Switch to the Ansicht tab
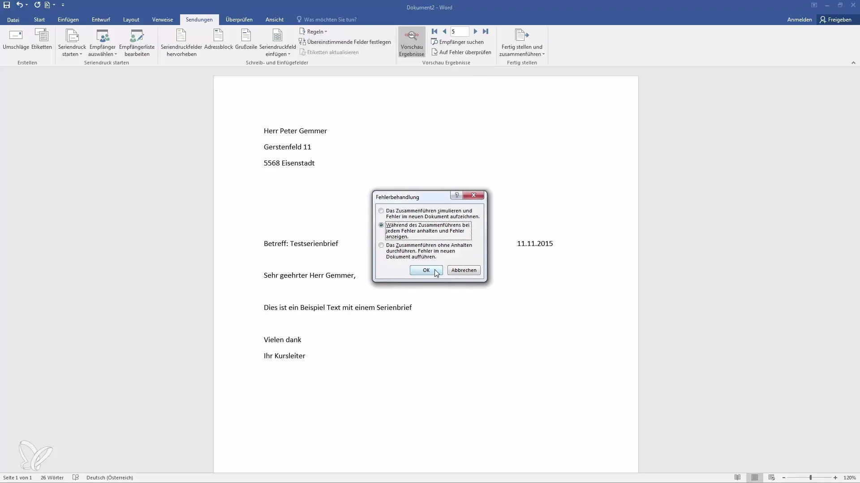 (x=275, y=20)
